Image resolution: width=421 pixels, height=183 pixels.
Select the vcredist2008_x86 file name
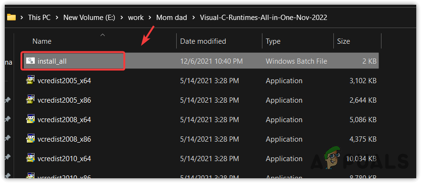click(64, 139)
